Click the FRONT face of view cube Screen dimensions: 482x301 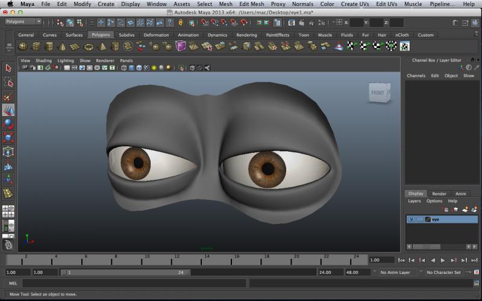click(x=378, y=93)
